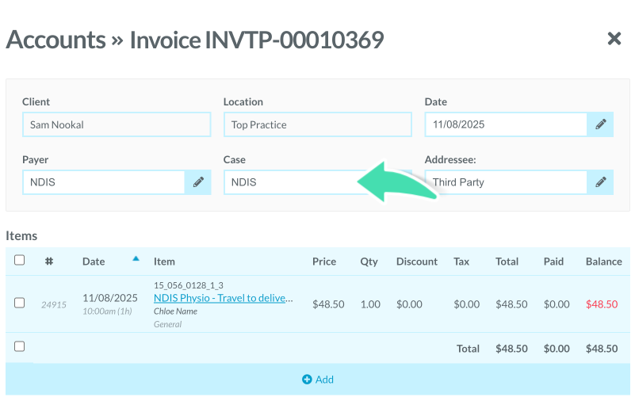Click the 10:00am (1h) time text
Viewport: 635px width, 401px height.
click(x=107, y=311)
